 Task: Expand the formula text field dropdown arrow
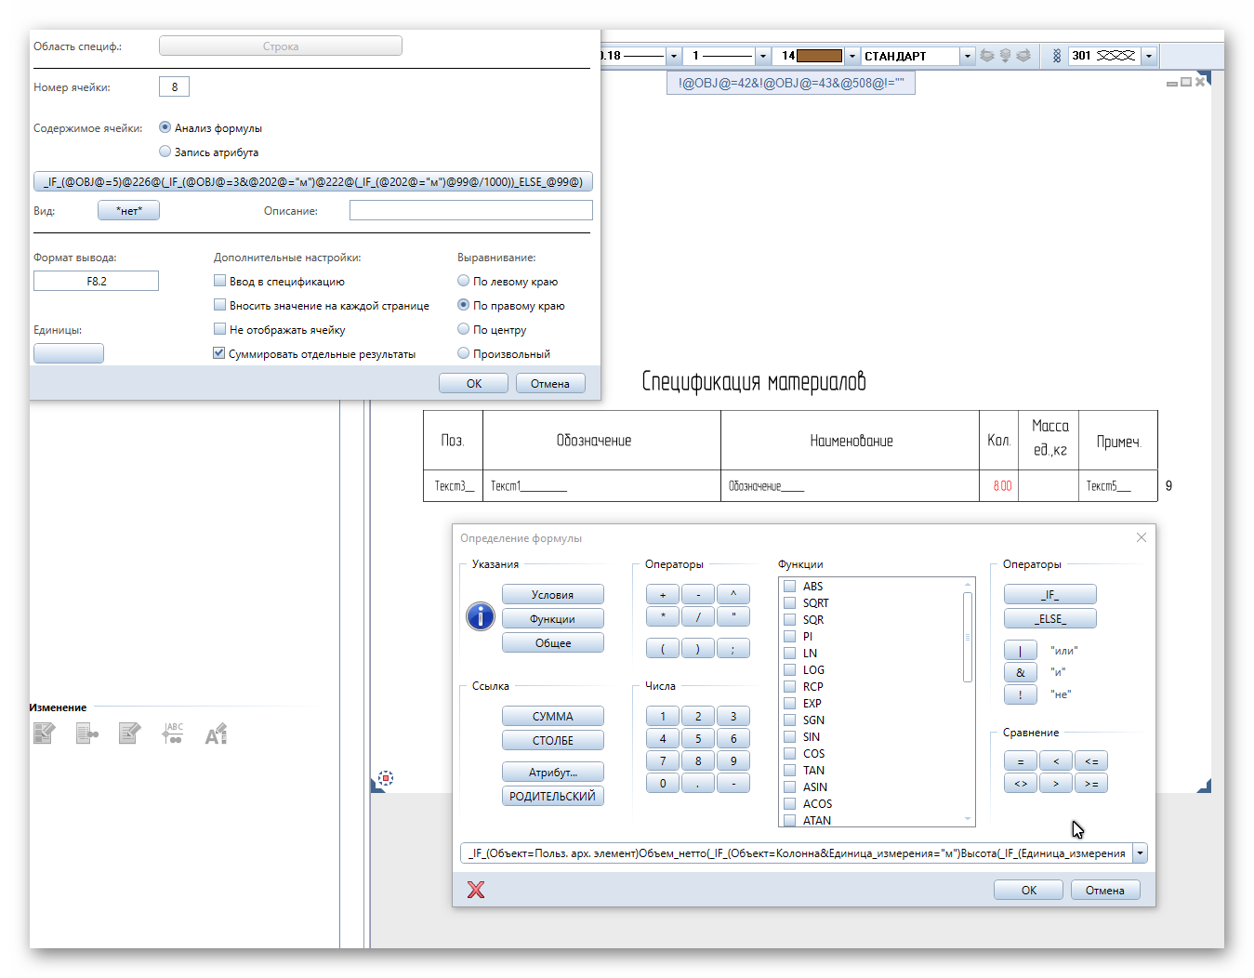[x=1140, y=852]
